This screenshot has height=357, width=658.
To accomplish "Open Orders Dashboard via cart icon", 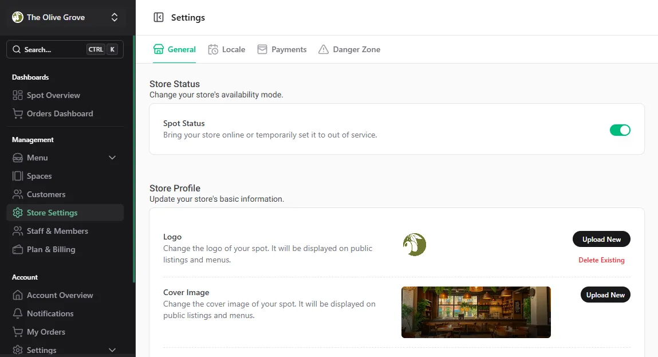I will 18,113.
